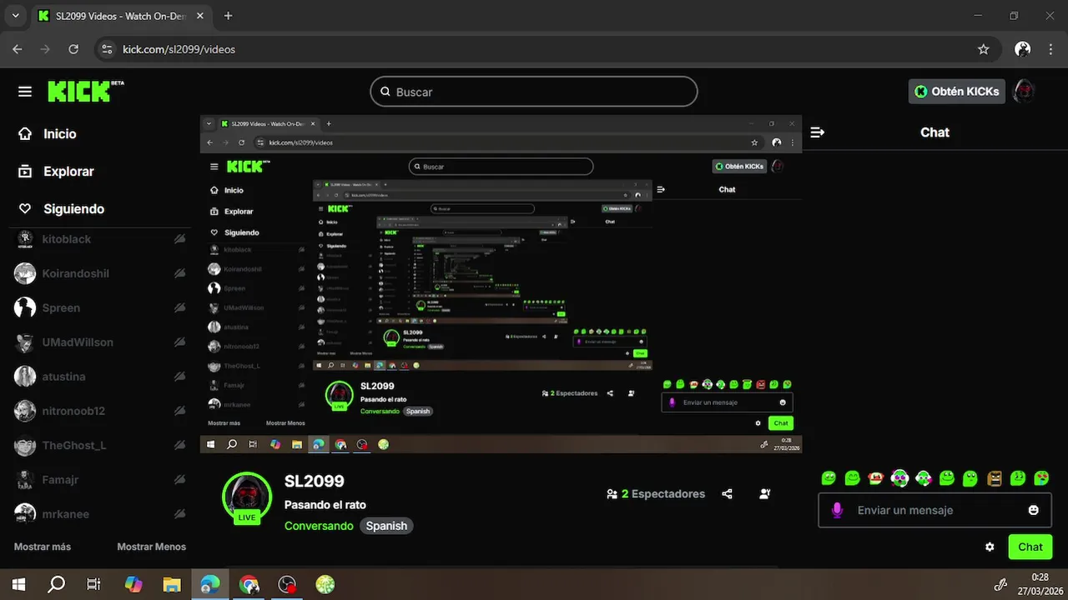Click the KICK beta logo
Image resolution: width=1068 pixels, height=600 pixels.
coord(85,91)
